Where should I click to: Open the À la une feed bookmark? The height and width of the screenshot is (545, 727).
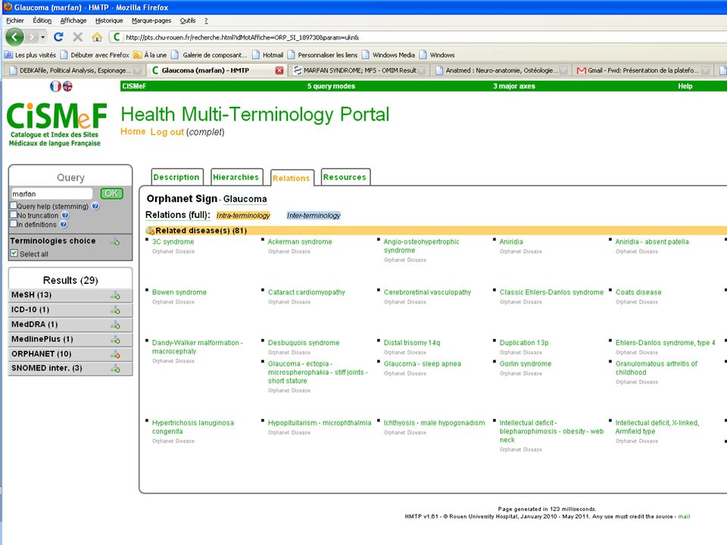click(x=150, y=54)
